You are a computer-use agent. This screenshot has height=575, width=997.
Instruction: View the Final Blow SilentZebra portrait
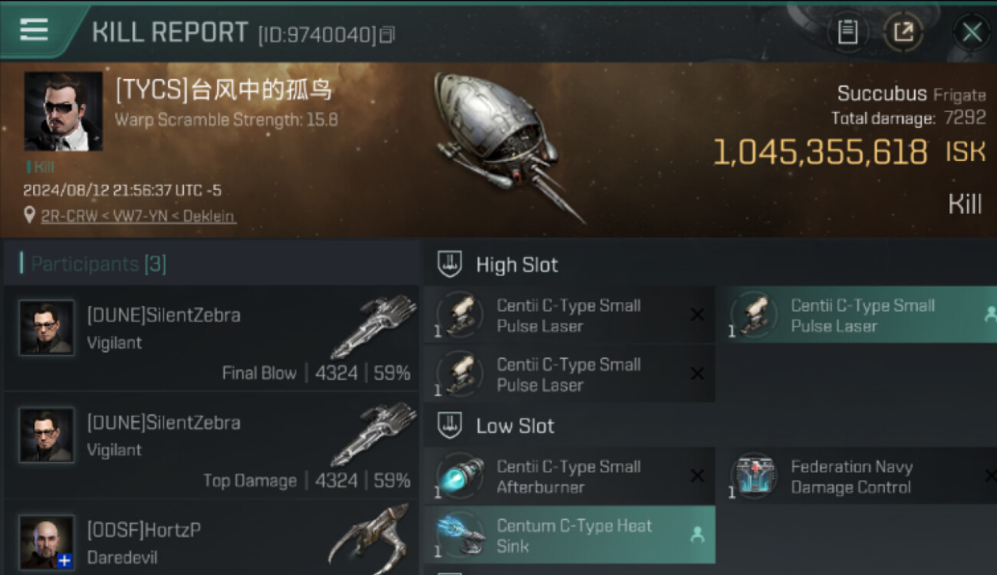point(46,328)
